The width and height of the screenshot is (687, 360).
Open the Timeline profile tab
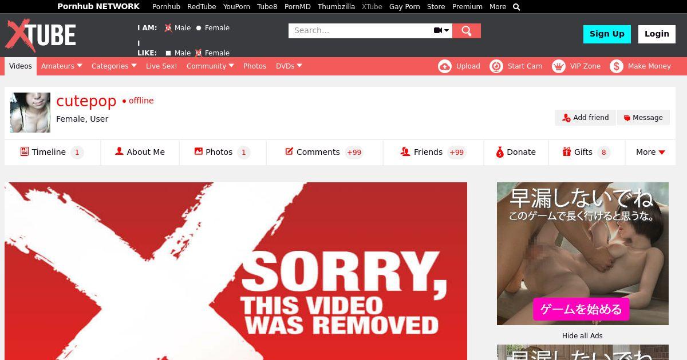(x=53, y=152)
